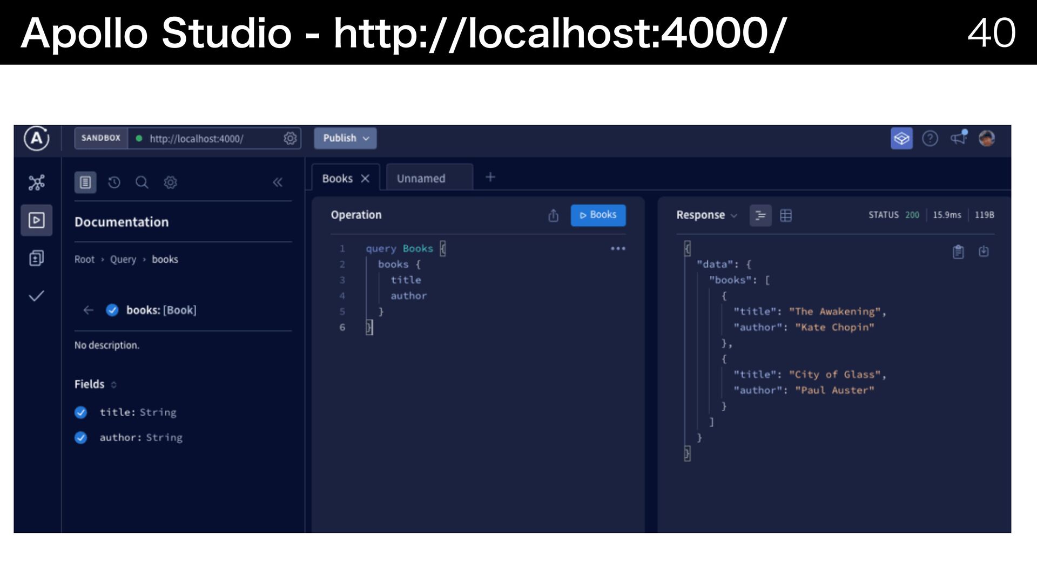1037x583 pixels.
Task: Open the operation history clock icon
Action: click(x=114, y=182)
